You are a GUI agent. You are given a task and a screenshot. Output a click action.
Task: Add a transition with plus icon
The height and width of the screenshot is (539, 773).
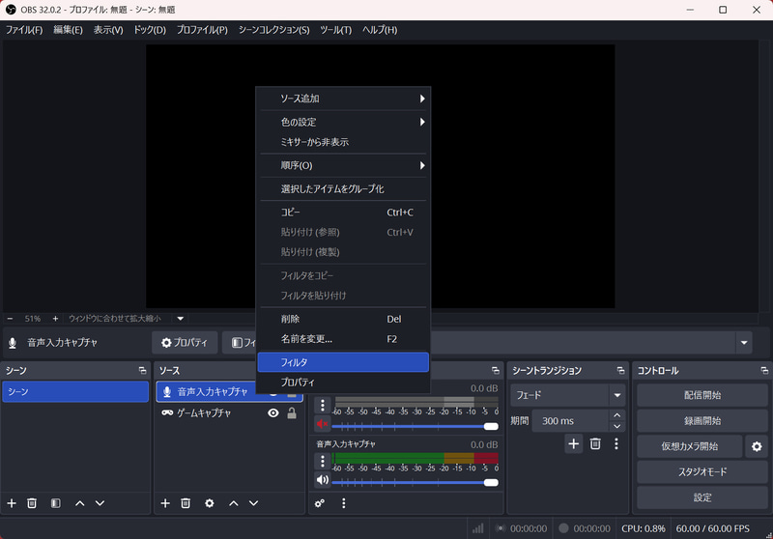tap(573, 444)
